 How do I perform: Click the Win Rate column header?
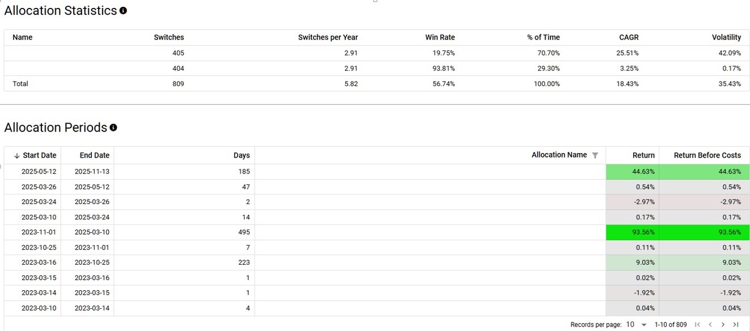[x=440, y=37]
